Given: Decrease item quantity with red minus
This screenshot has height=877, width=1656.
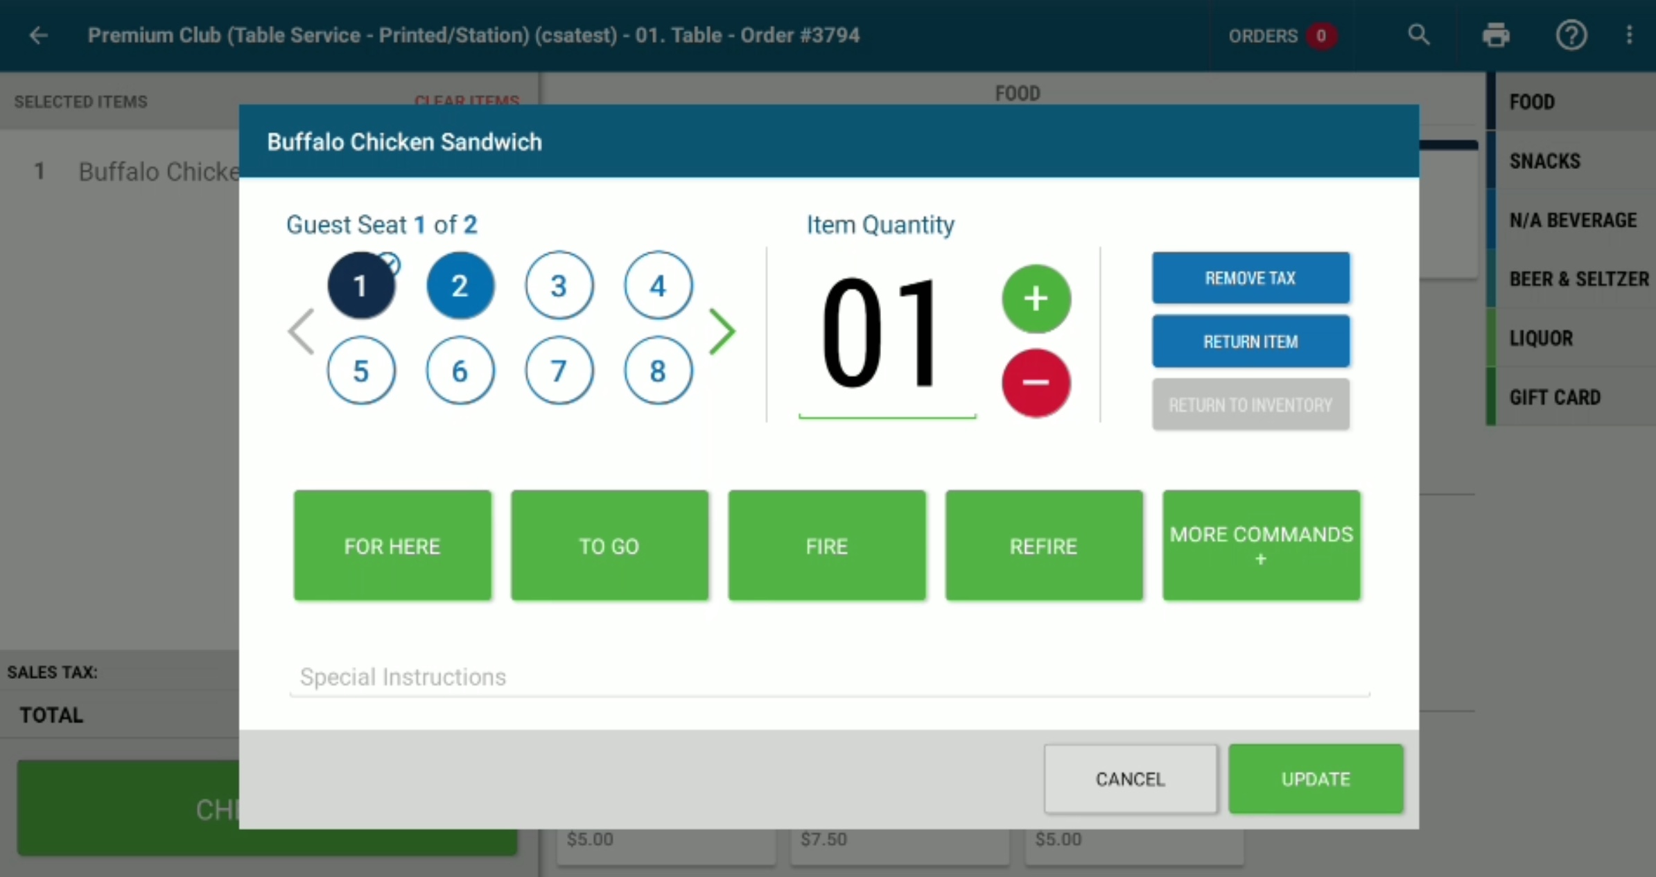Looking at the screenshot, I should 1036,382.
